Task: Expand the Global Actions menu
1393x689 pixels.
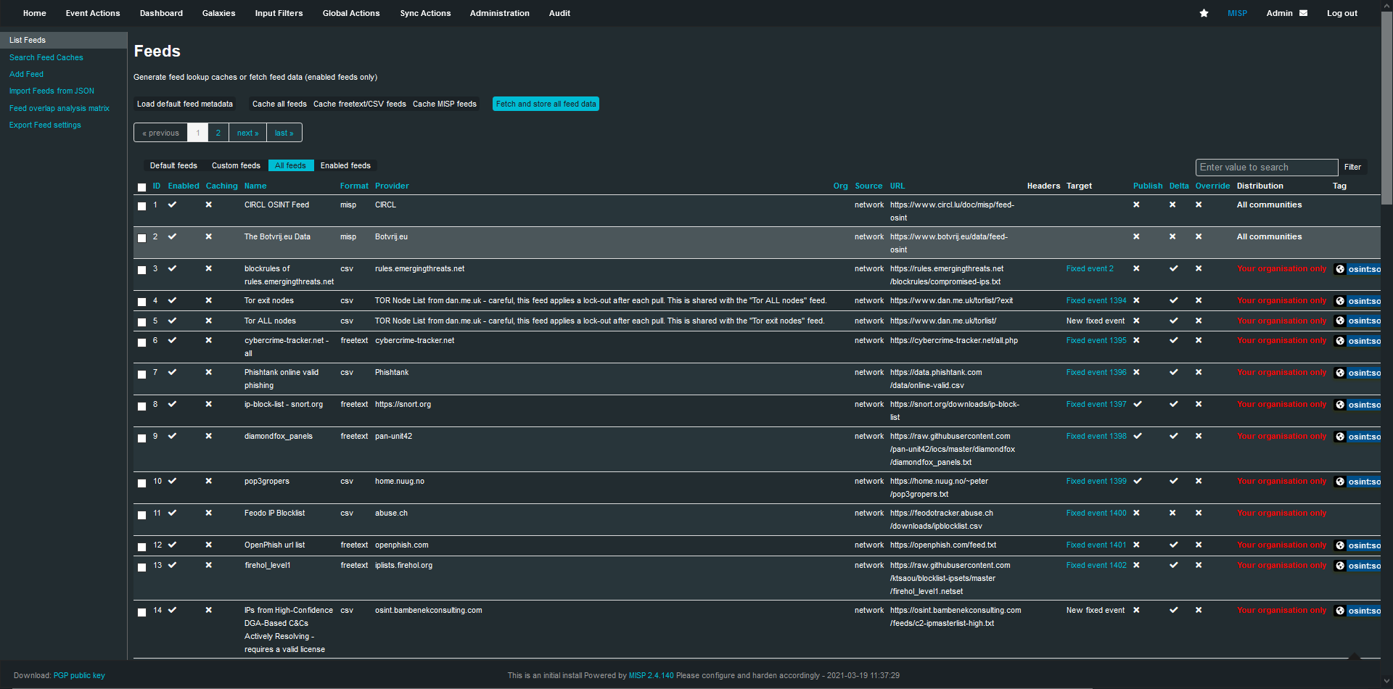Action: pyautogui.click(x=351, y=13)
